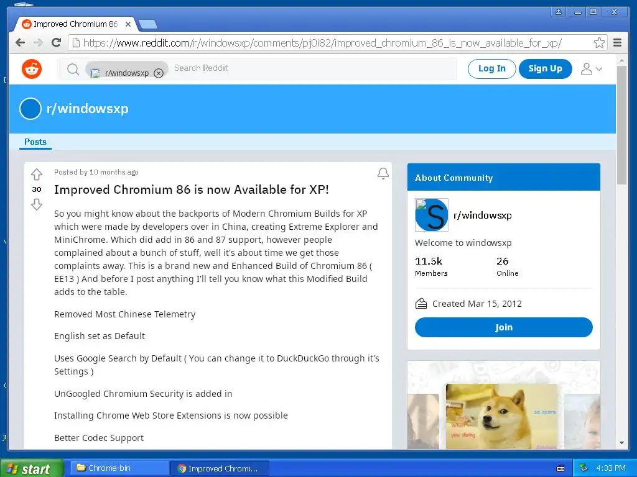Click the 4:33 PM taskbar clock
Viewport: 637px width, 477px height.
pyautogui.click(x=611, y=468)
